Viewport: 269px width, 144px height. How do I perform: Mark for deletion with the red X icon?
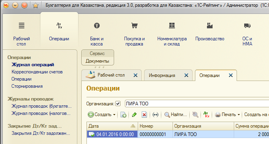tap(144, 114)
